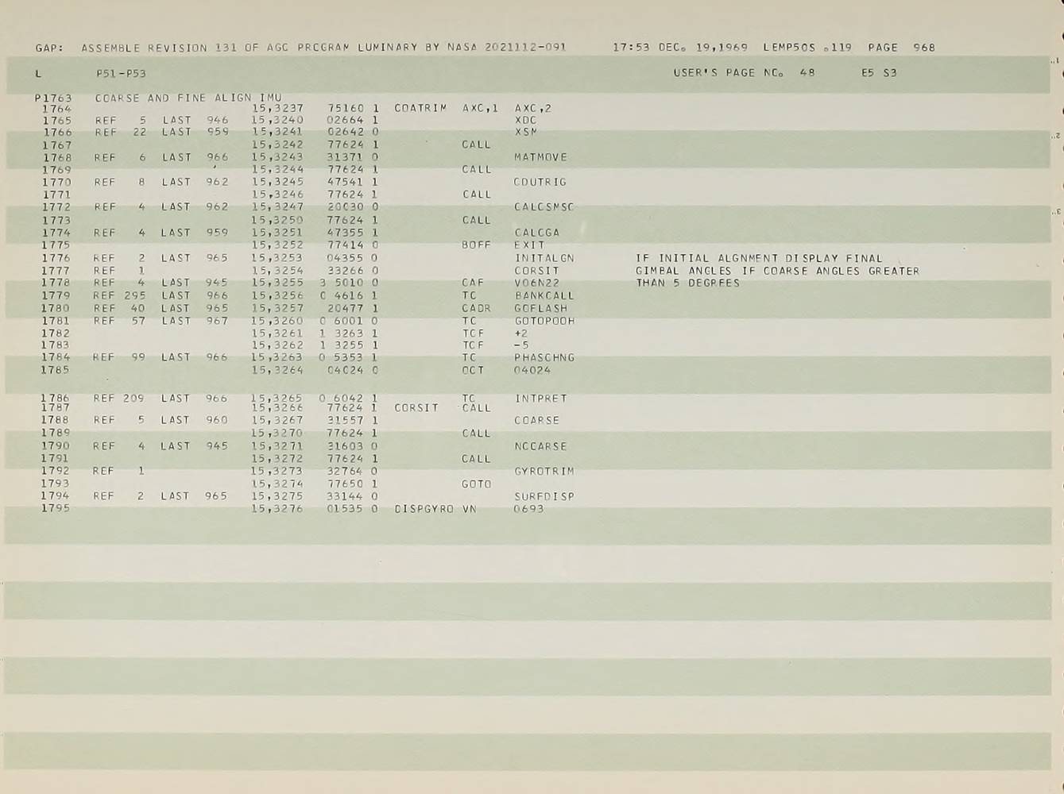Click the opcode "BOFF"

pos(477,245)
